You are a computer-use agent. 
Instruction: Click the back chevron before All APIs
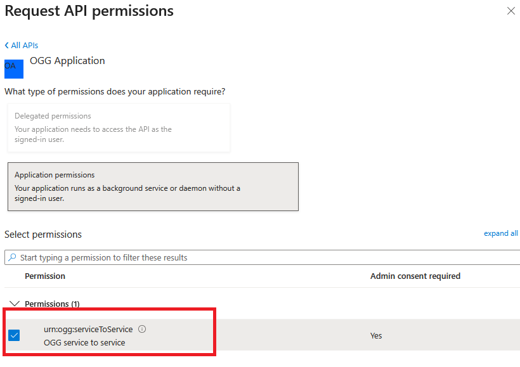(x=8, y=45)
